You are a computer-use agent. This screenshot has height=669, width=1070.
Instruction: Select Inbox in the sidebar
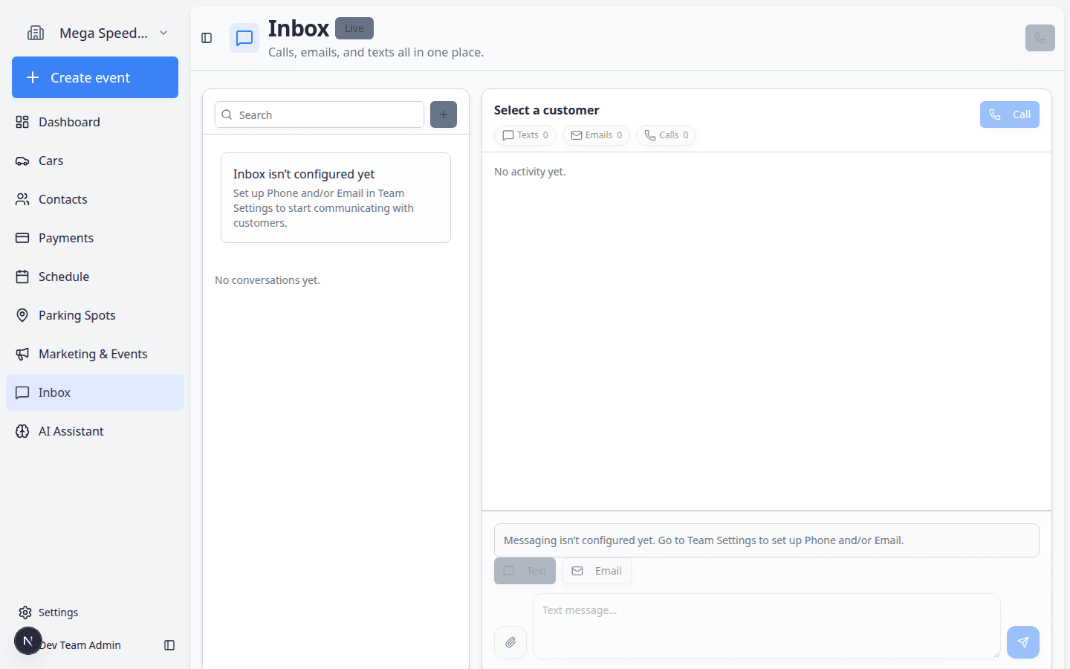tap(95, 392)
